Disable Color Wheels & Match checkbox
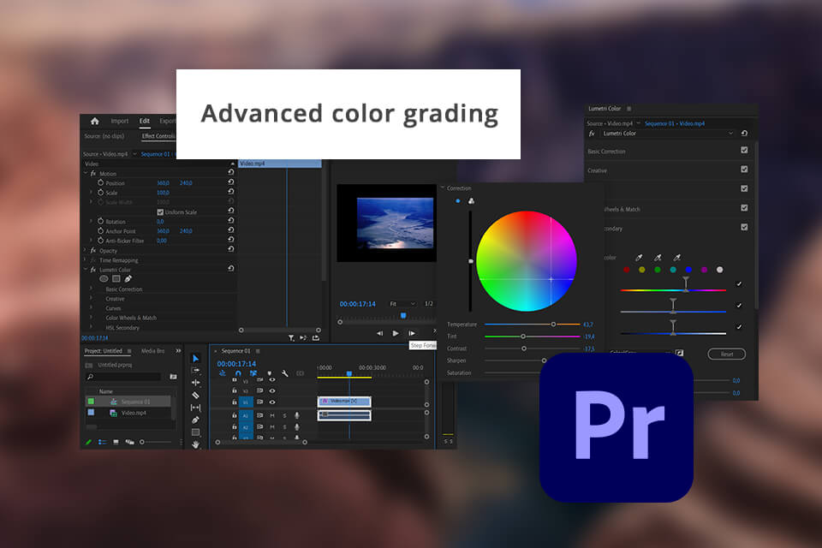The image size is (822, 548). (744, 208)
